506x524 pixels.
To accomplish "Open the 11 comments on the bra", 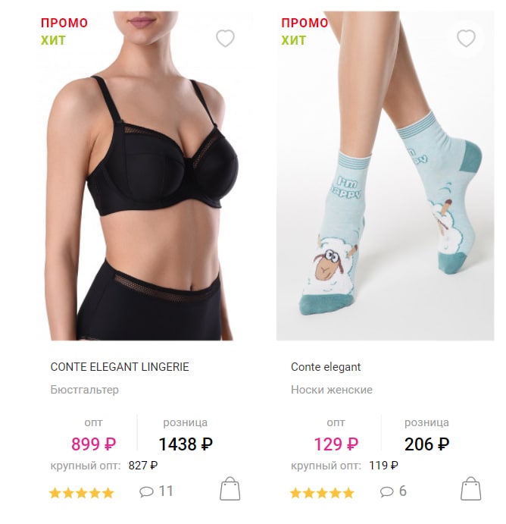I will tap(156, 491).
